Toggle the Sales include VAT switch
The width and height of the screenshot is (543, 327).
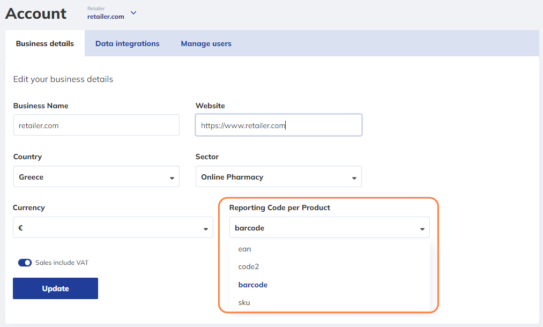tap(25, 263)
